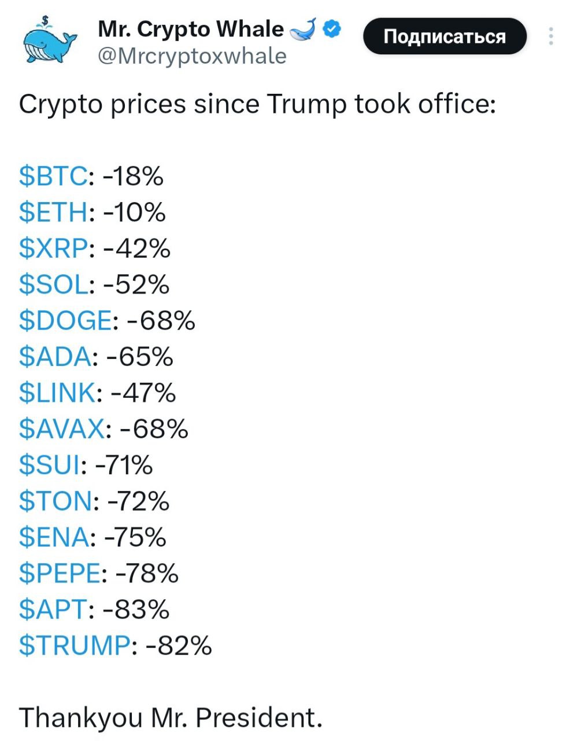The width and height of the screenshot is (581, 741).
Task: Open the $PEPE cashtag
Action: [60, 573]
